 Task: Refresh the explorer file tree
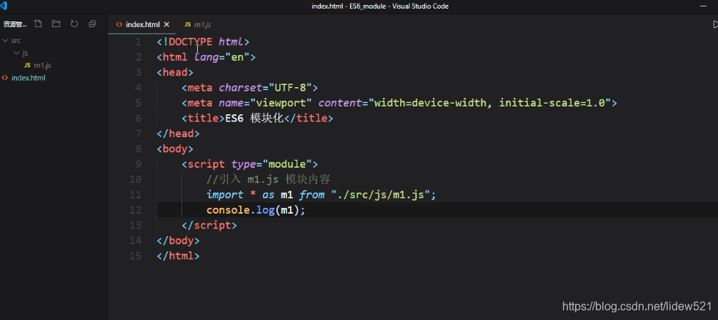click(x=74, y=24)
